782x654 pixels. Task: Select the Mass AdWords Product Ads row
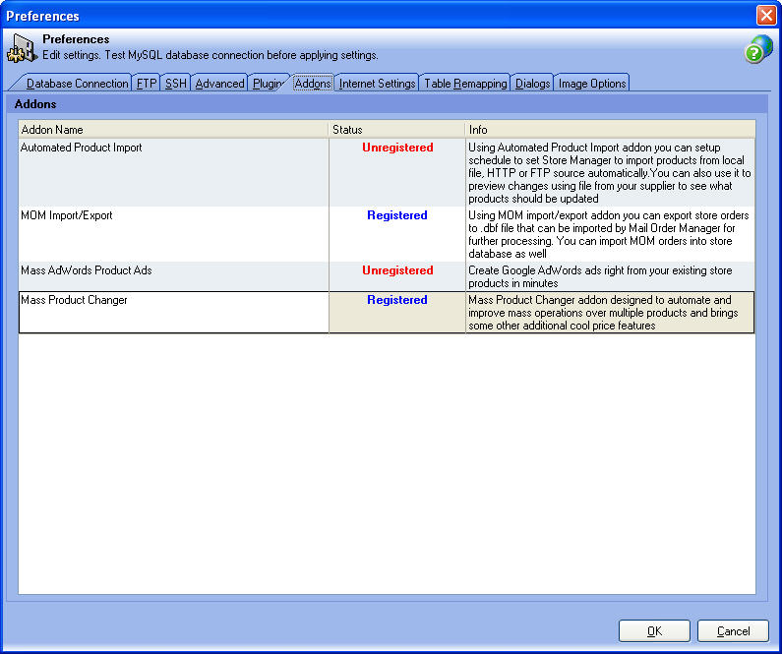point(387,276)
